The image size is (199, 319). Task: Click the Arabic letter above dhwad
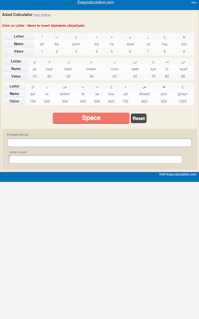pos(144,87)
